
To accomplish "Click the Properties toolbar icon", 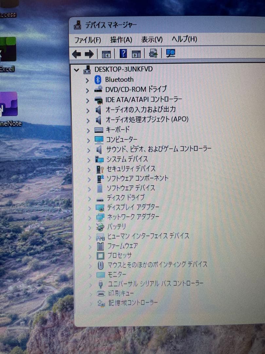I will pos(137,53).
